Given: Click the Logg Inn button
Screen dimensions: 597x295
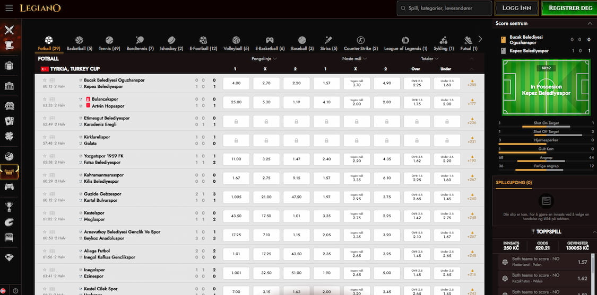Looking at the screenshot, I should (516, 8).
